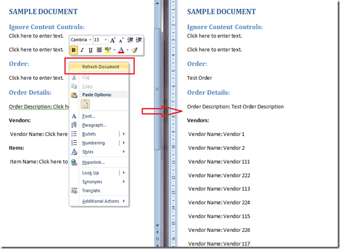Click the vertical scrollbar down arrow

pyautogui.click(x=158, y=225)
